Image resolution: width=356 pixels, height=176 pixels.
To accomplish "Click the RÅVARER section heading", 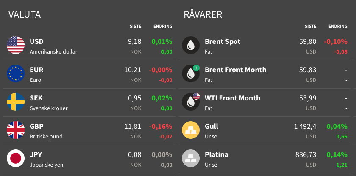I will coord(203,15).
